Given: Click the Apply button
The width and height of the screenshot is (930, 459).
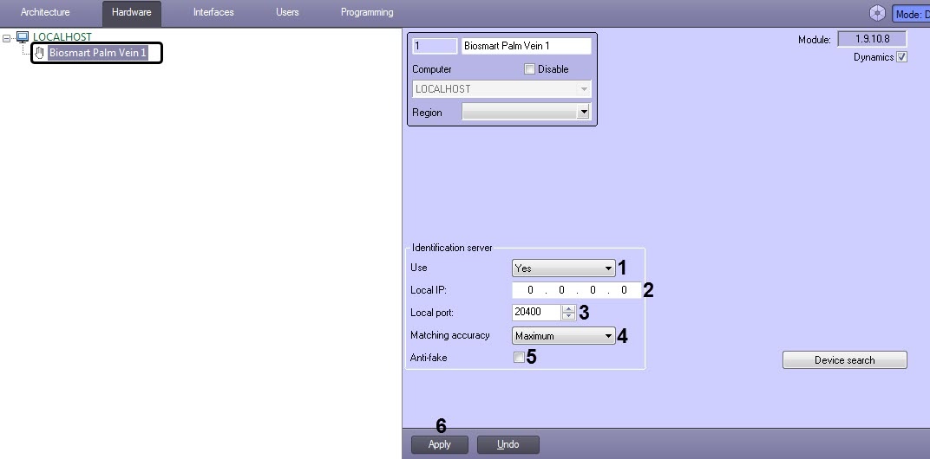Looking at the screenshot, I should (x=440, y=444).
